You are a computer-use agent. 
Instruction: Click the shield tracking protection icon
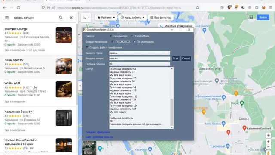(x=43, y=8)
